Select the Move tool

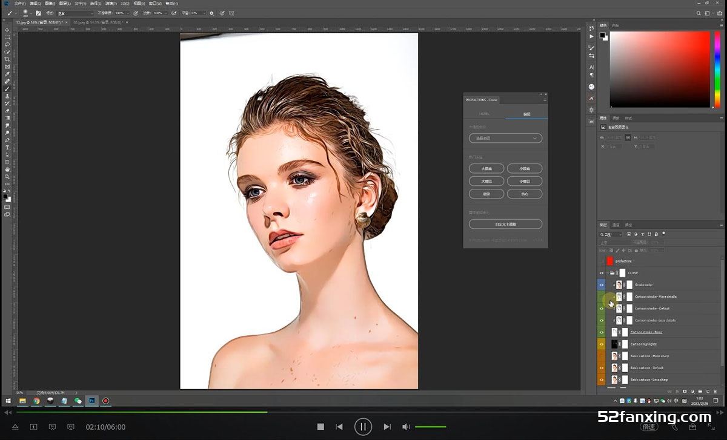coord(7,30)
